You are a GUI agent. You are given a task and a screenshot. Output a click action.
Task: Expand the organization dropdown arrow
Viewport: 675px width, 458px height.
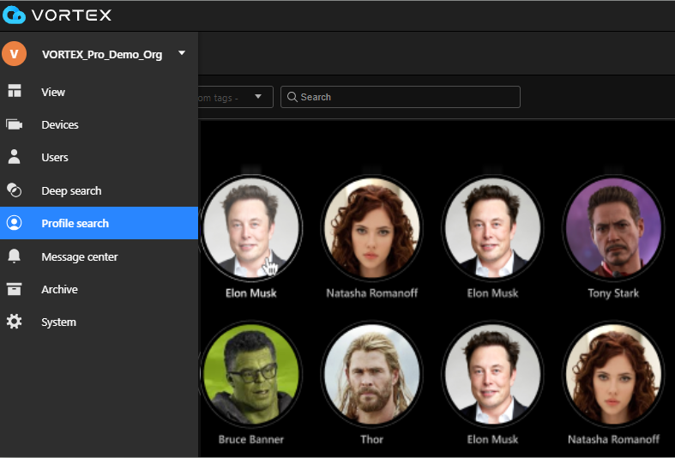[182, 54]
